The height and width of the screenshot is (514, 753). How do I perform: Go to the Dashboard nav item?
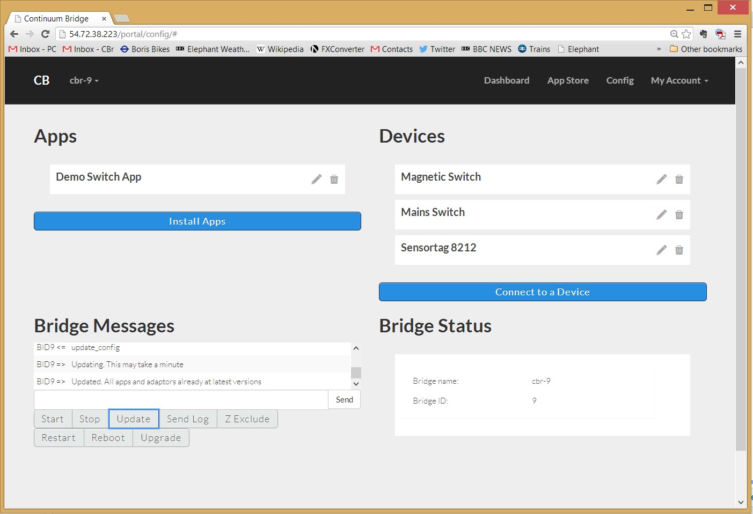(x=507, y=80)
